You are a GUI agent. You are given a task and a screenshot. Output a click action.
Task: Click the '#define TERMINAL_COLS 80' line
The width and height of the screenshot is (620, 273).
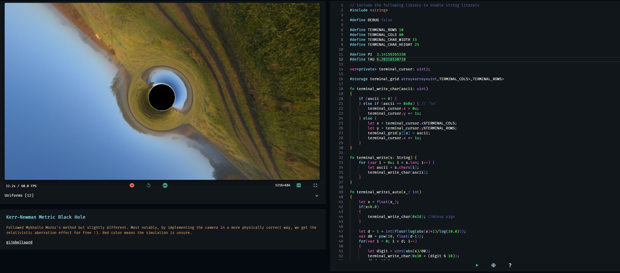pyautogui.click(x=377, y=35)
